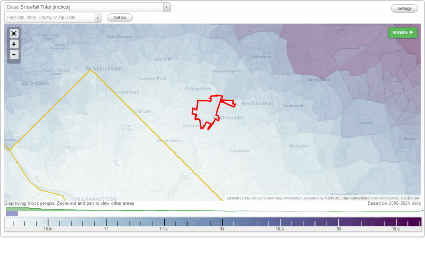Click the Bowie map label
The height and width of the screenshot is (273, 425).
tap(410, 139)
